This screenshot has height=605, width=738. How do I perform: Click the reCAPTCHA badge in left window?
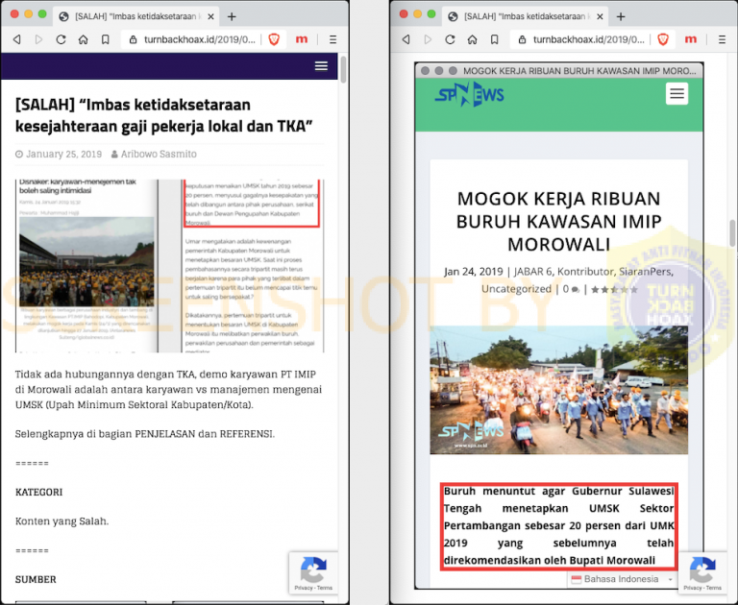[313, 573]
